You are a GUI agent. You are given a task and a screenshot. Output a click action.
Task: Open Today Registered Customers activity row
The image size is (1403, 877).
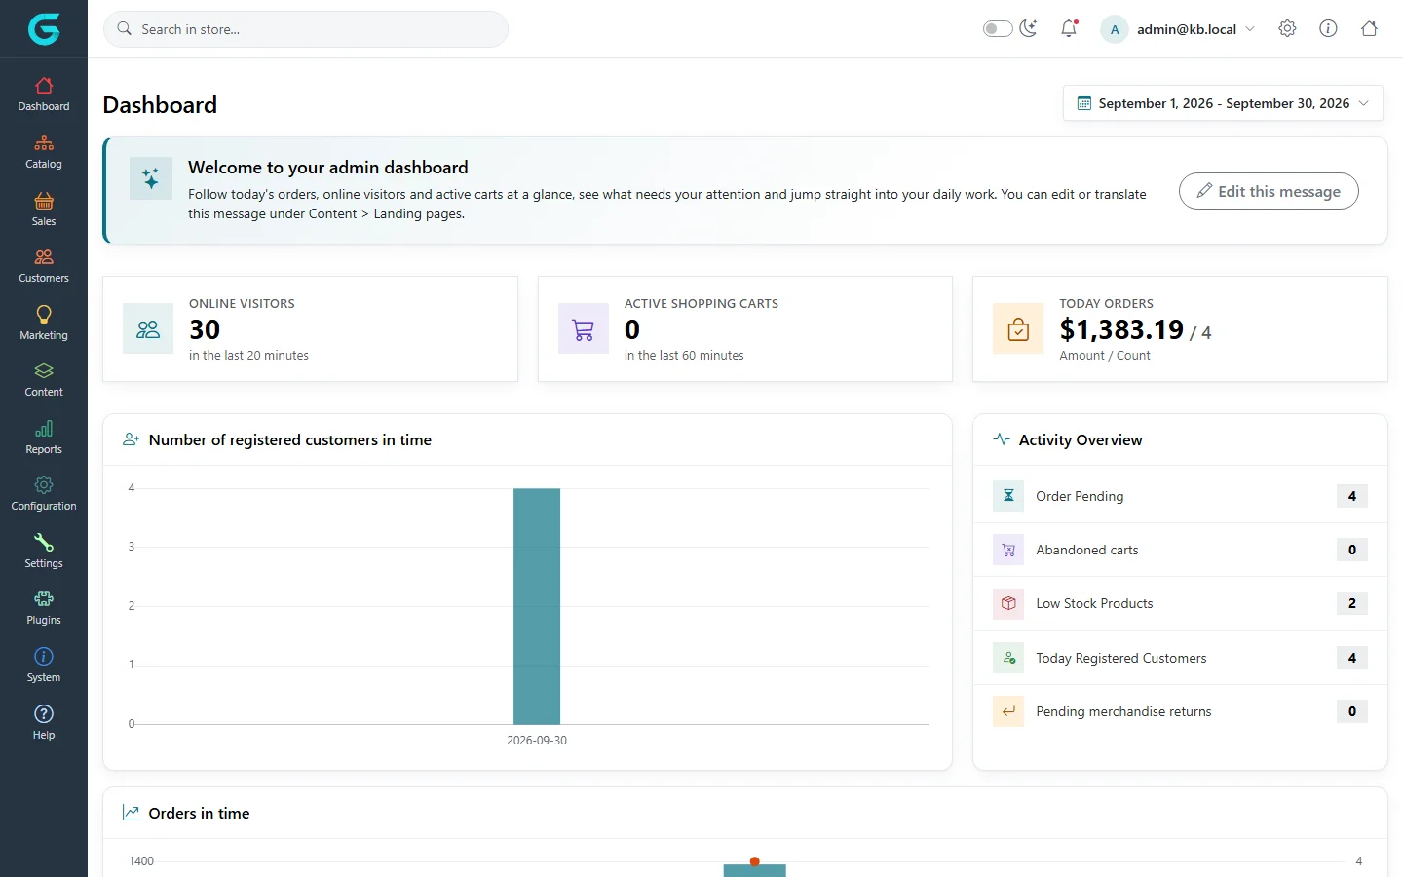[x=1180, y=658]
